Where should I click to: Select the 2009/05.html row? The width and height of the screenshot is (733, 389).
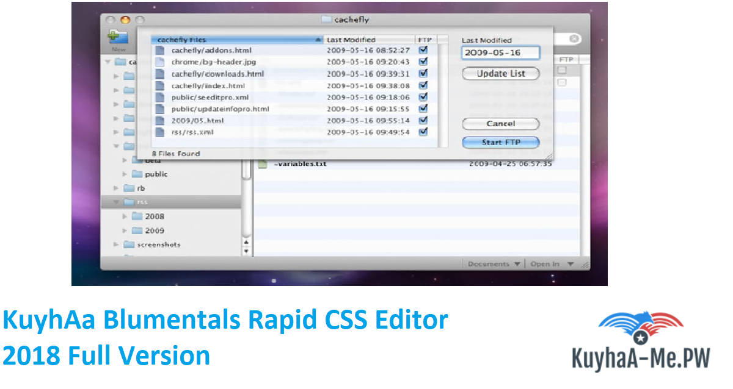(295, 121)
